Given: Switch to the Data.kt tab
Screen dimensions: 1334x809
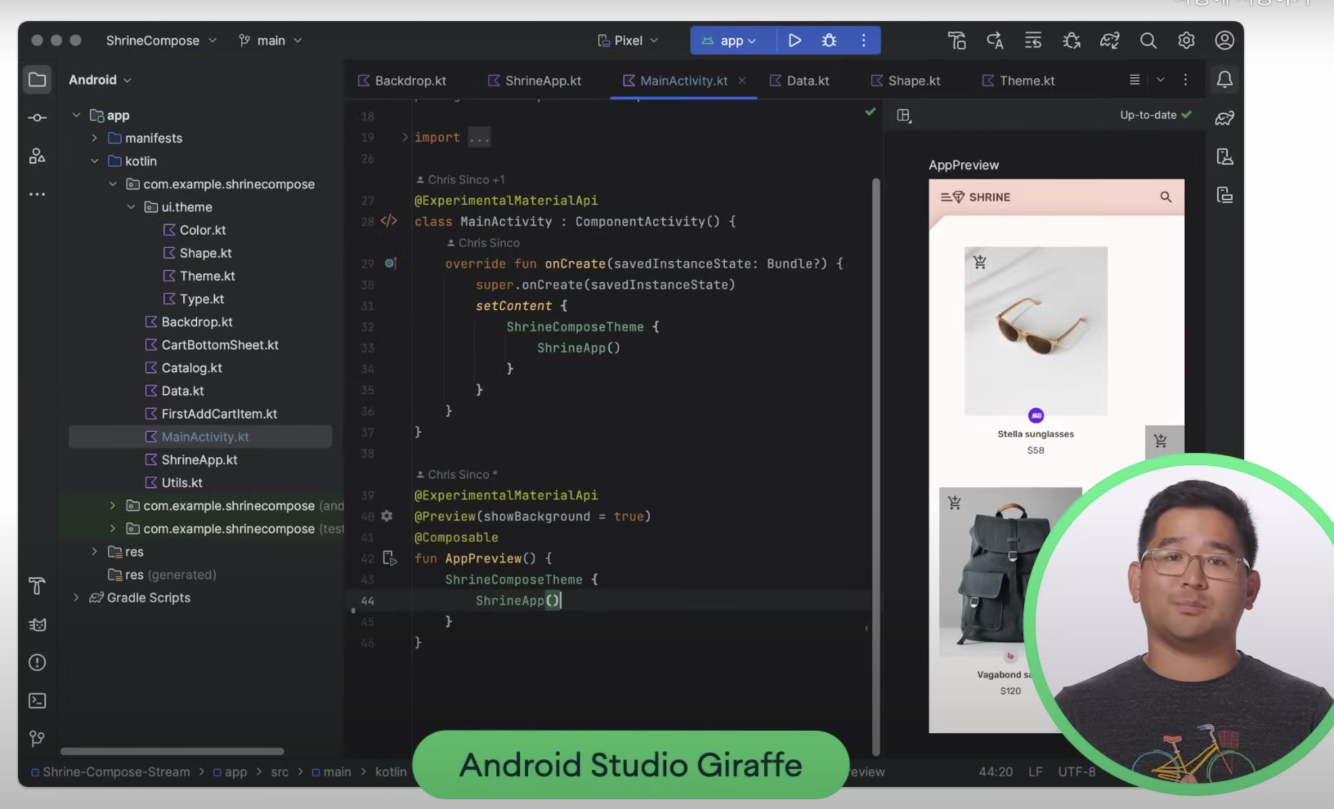Looking at the screenshot, I should (799, 81).
